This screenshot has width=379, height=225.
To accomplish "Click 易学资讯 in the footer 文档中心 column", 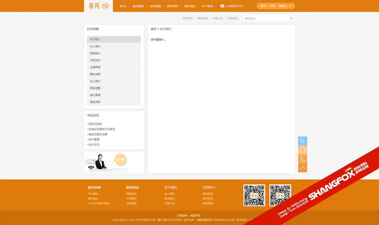I will click(x=208, y=198).
